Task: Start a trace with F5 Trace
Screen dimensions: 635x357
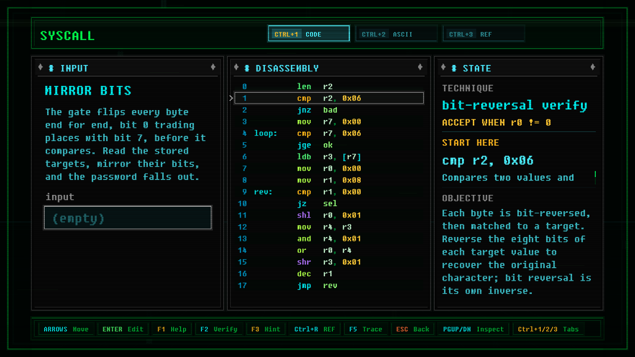Action: 366,329
